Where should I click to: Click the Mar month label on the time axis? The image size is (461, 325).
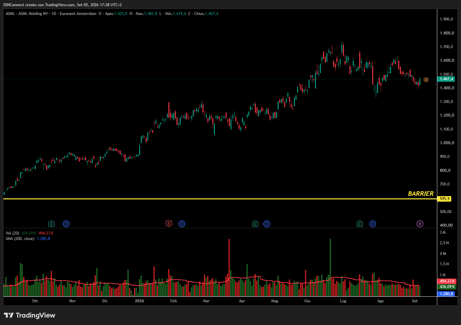206,301
